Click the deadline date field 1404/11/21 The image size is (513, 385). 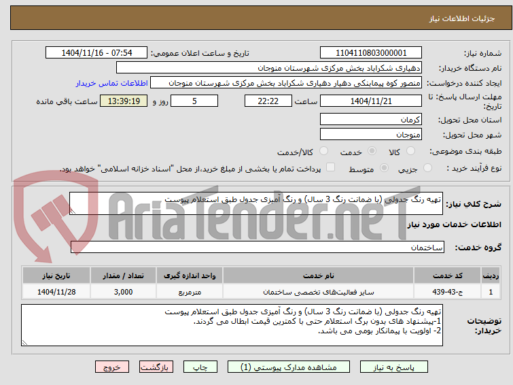pyautogui.click(x=371, y=101)
